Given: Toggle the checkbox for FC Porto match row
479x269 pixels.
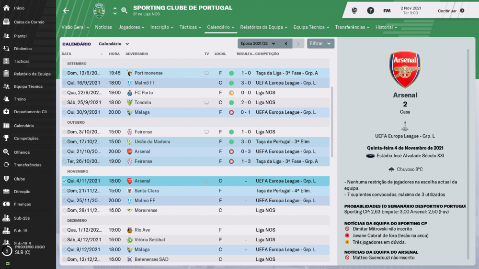Looking at the screenshot, I should (64, 93).
